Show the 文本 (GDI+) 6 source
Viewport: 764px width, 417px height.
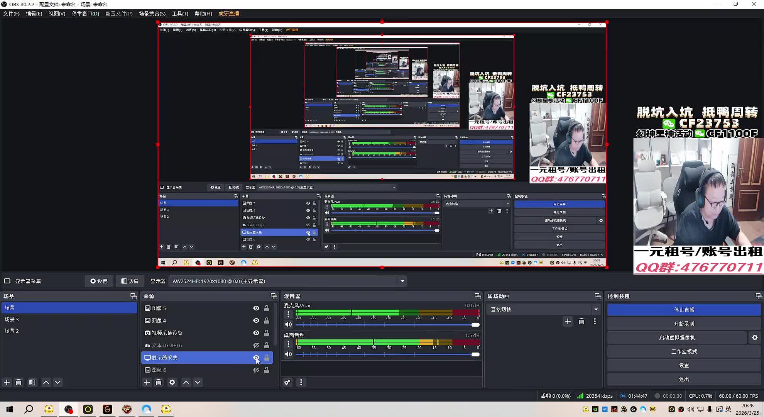click(x=256, y=345)
